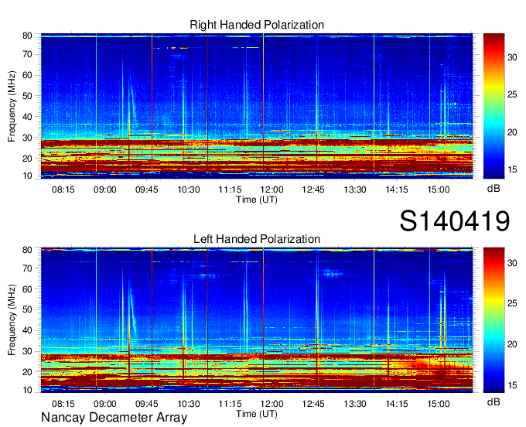The height and width of the screenshot is (427, 526).
Task: Click 20 dB tick on Right Handed colorbar
Action: click(512, 132)
